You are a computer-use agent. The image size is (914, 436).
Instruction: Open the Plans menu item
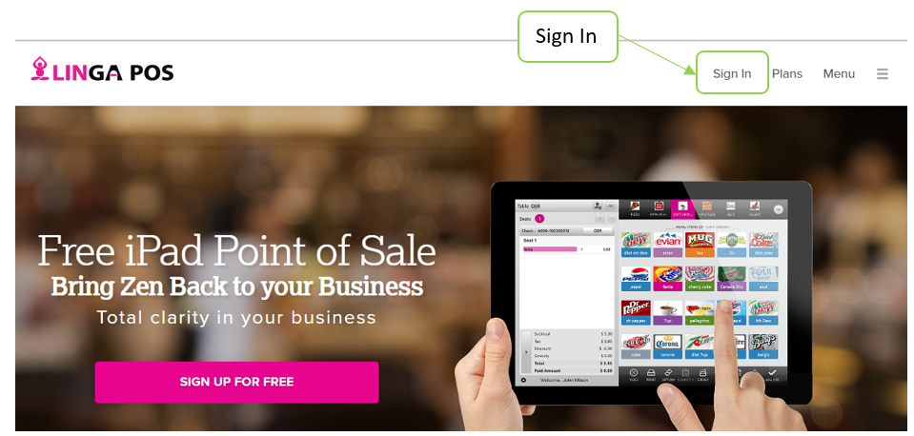click(x=787, y=74)
